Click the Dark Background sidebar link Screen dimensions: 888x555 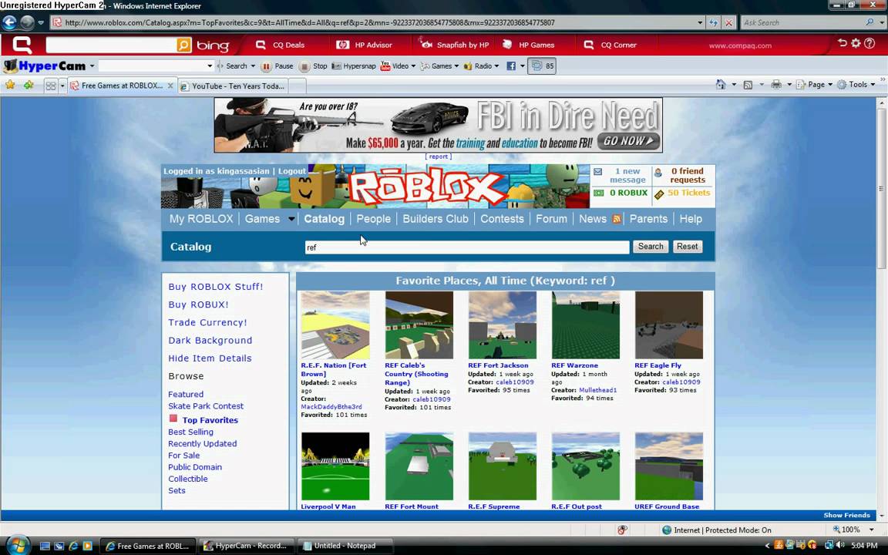tap(210, 341)
